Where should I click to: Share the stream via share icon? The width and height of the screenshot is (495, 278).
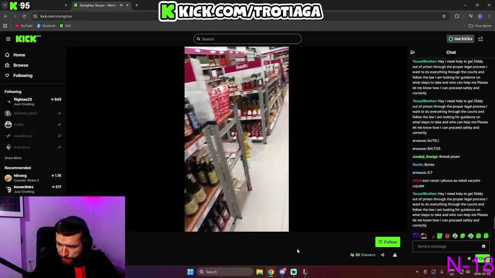tap(382, 255)
